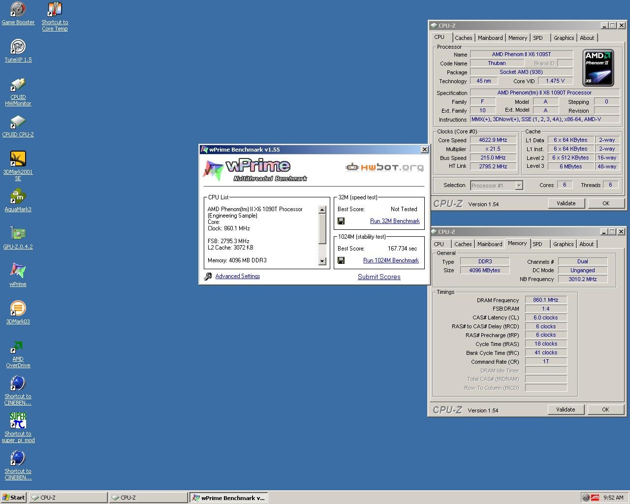Screen dimensions: 630x504
Task: Click Validate in lower CPU-Z window
Action: pos(566,409)
